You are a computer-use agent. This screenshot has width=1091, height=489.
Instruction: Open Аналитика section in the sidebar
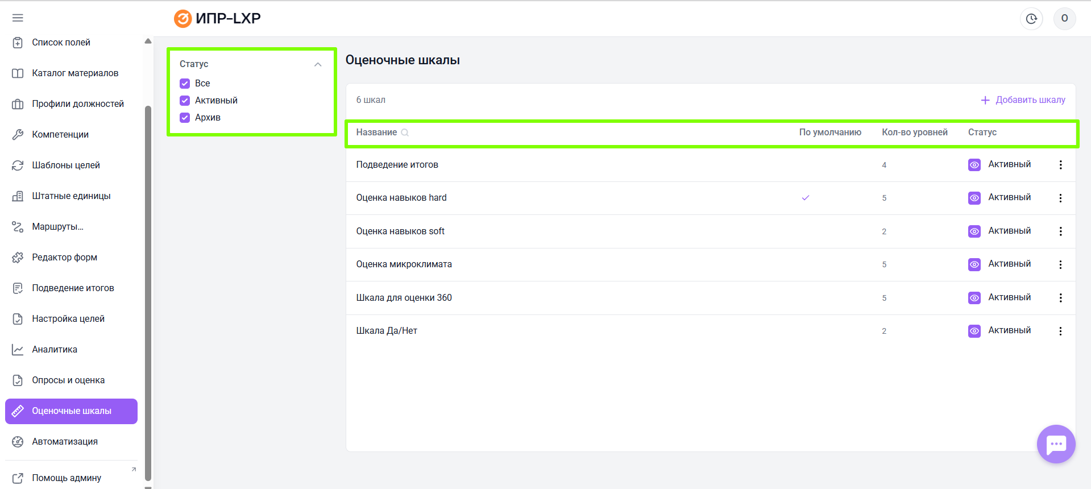pyautogui.click(x=55, y=350)
